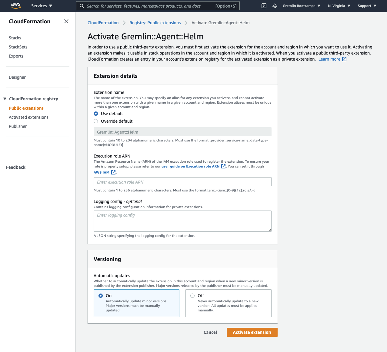Click the logging config text area
Viewport: 387px width, 352px height.
click(182, 221)
